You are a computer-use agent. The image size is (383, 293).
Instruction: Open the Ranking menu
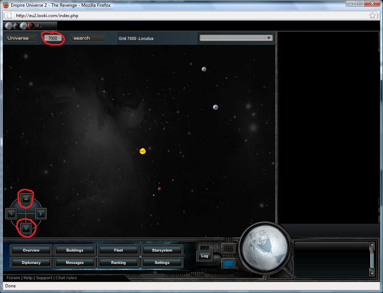[x=118, y=263]
